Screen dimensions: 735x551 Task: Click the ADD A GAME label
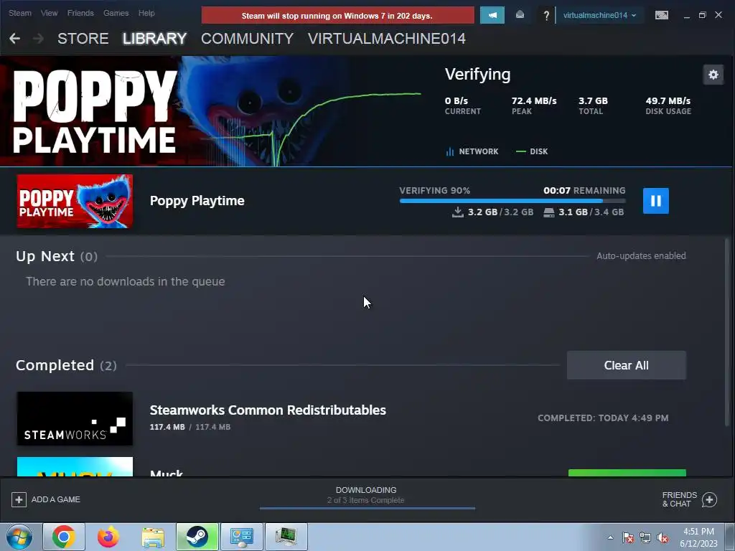pos(56,499)
